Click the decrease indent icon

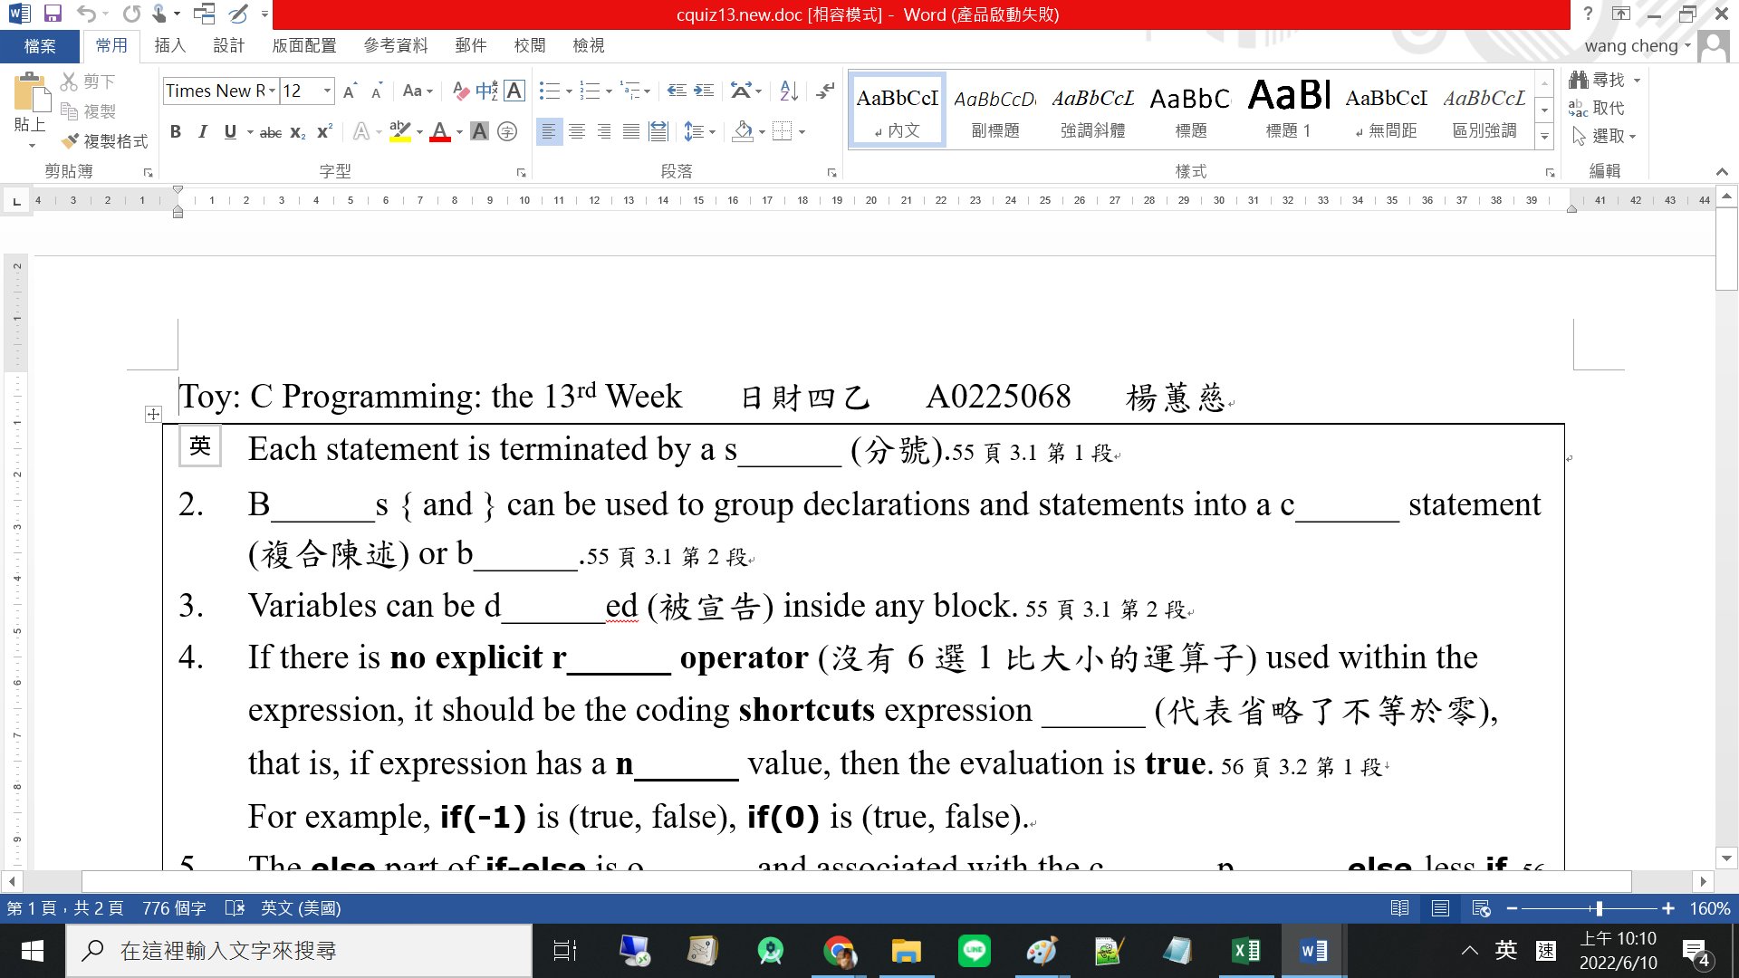tap(677, 91)
